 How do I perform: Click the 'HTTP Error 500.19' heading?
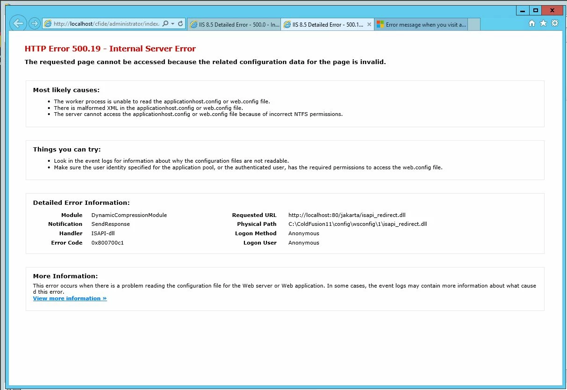pyautogui.click(x=110, y=49)
